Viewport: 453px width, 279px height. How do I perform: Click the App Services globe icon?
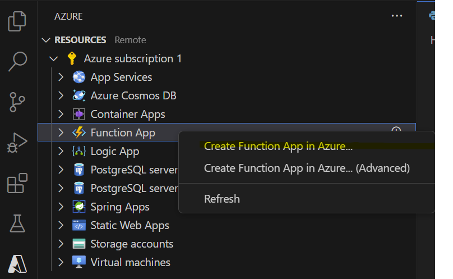[x=79, y=77]
